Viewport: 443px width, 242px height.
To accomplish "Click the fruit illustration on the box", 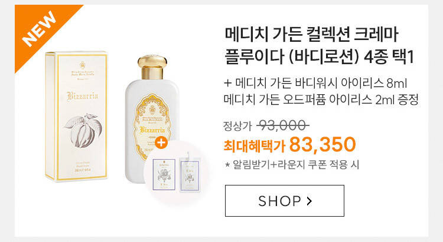I will (84, 131).
